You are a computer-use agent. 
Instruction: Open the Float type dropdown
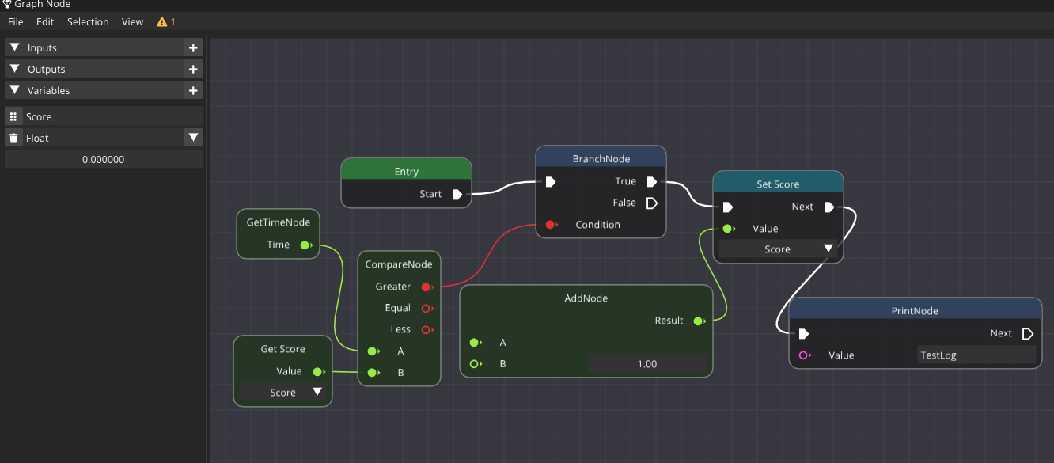pyautogui.click(x=193, y=138)
